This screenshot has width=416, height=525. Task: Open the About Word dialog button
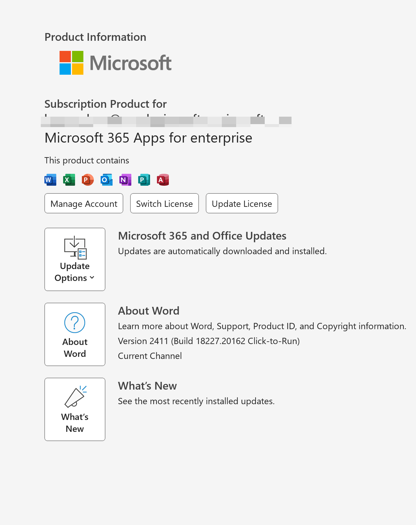tap(75, 334)
